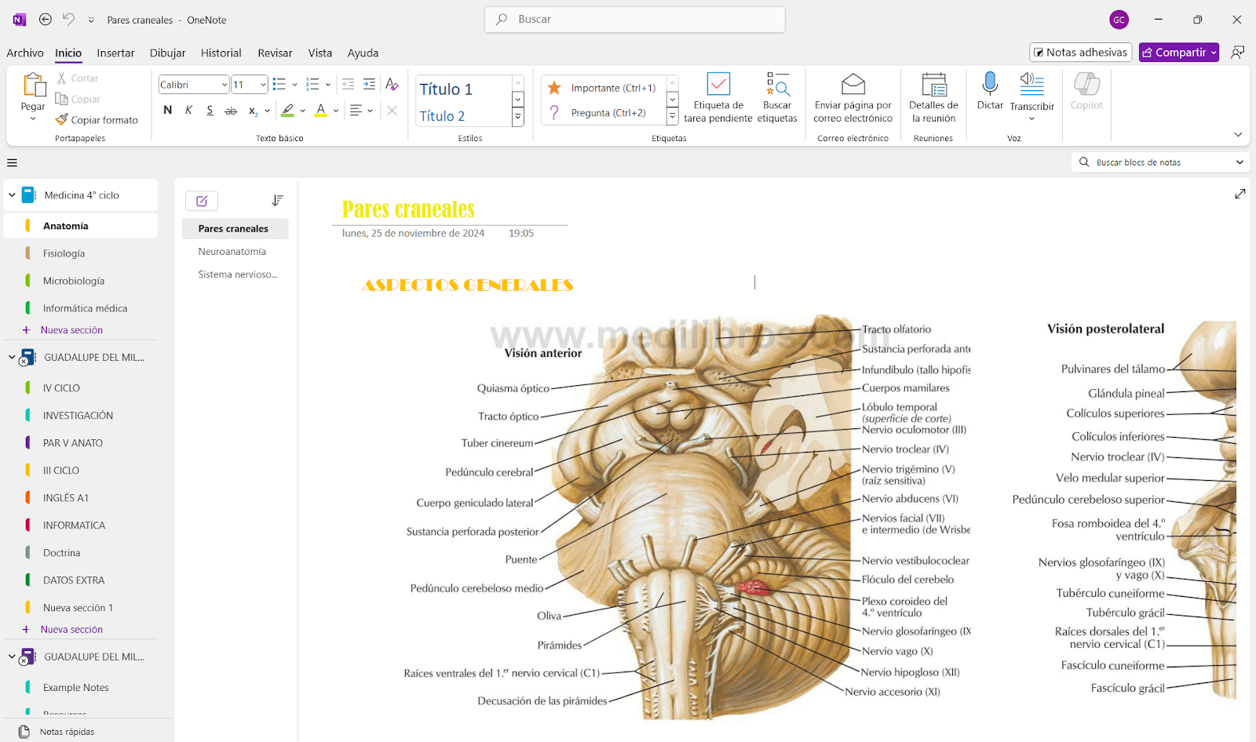Click the Pegar clipboard icon
This screenshot has width=1256, height=742.
tap(33, 85)
